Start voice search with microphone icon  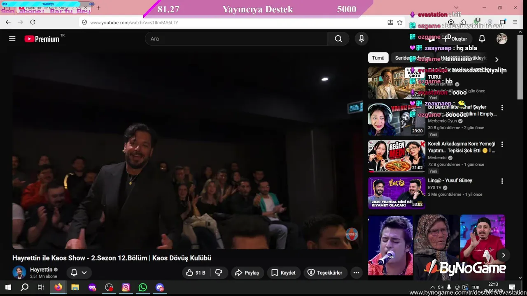coord(361,39)
